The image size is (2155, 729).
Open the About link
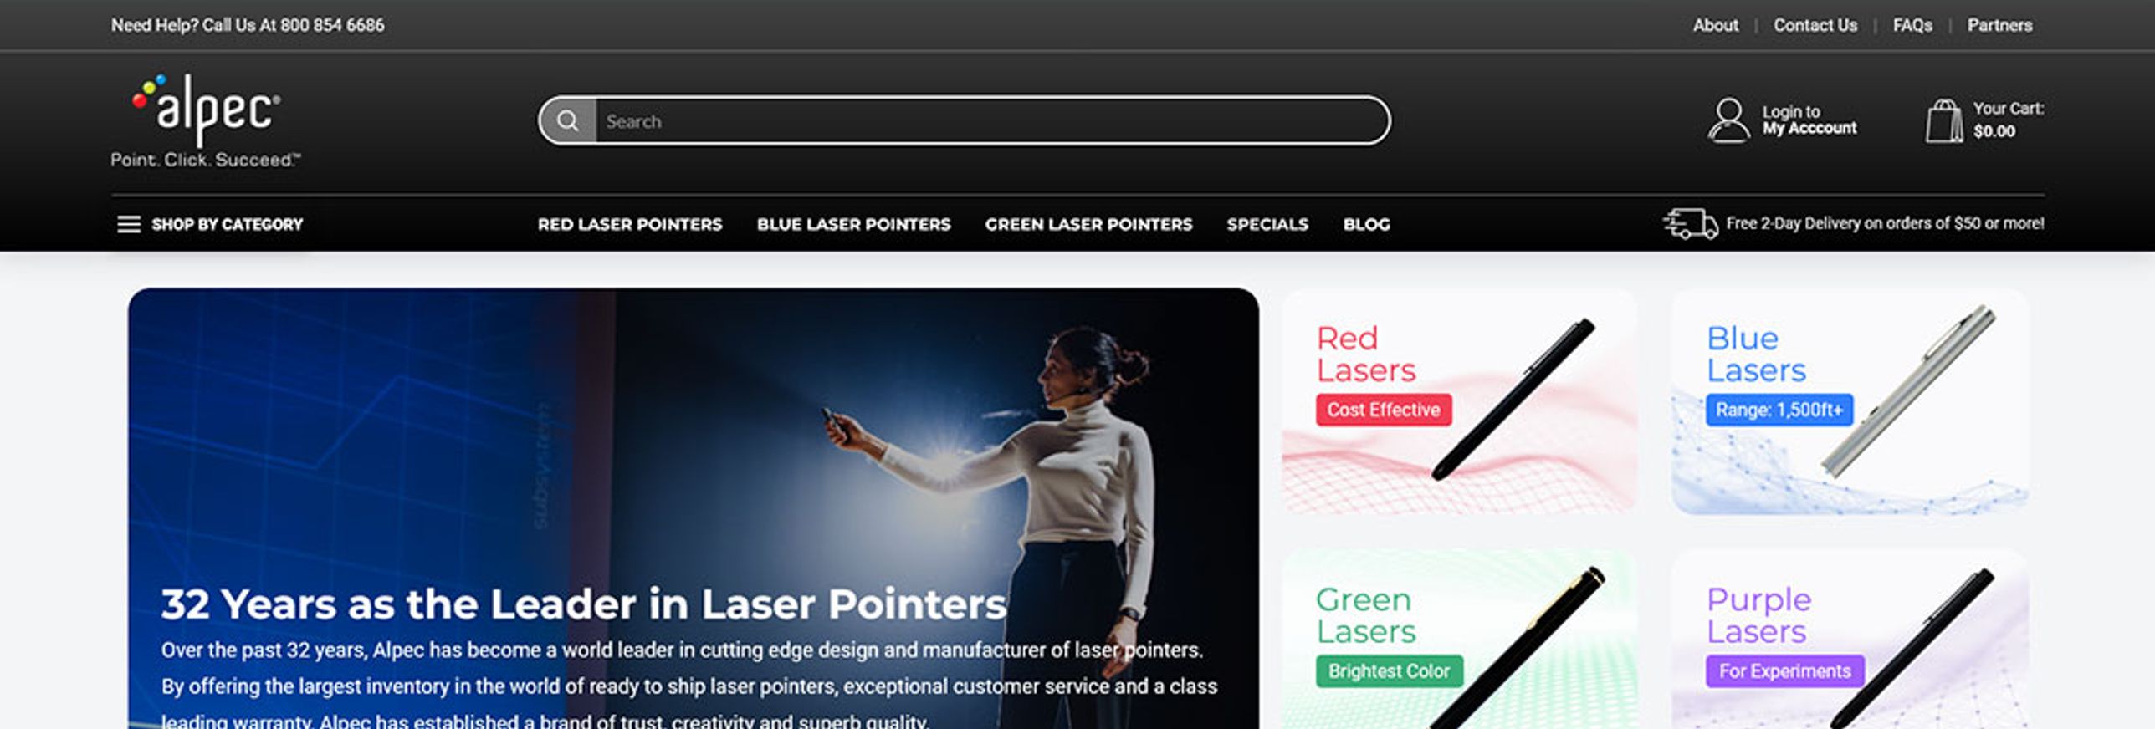point(1715,25)
